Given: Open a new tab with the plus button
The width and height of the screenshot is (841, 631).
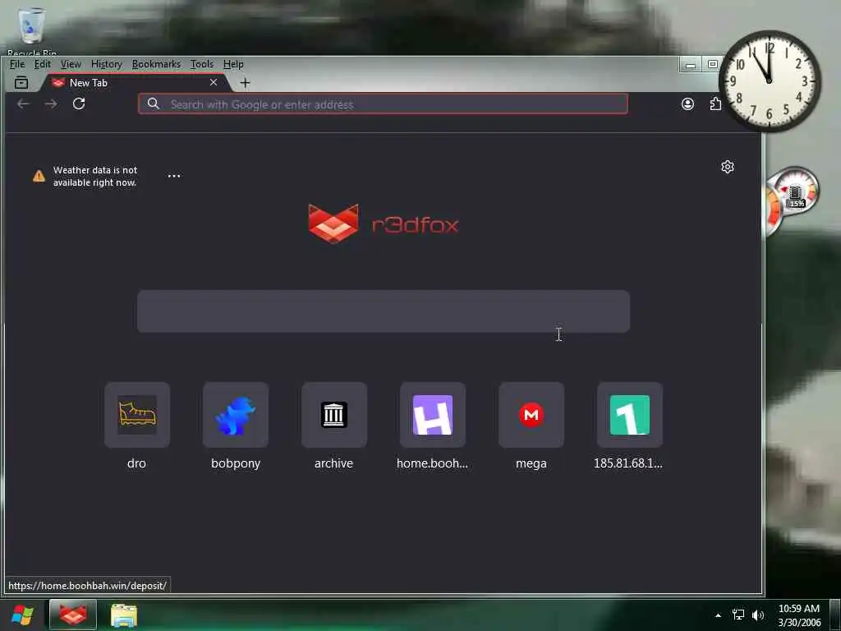Looking at the screenshot, I should click(245, 83).
